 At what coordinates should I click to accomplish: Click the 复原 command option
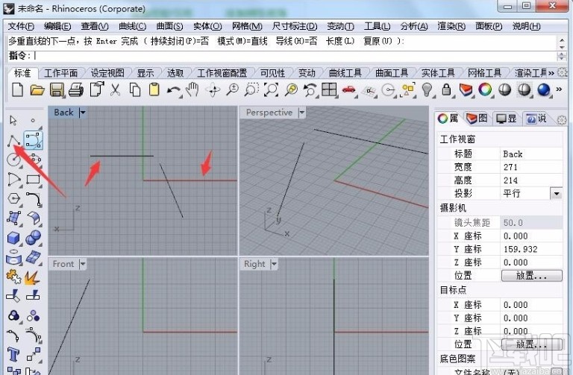coord(378,41)
